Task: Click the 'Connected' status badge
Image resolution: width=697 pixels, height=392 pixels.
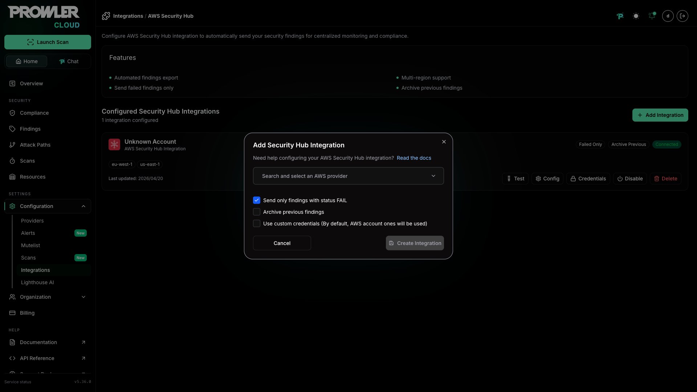Action: [667, 144]
